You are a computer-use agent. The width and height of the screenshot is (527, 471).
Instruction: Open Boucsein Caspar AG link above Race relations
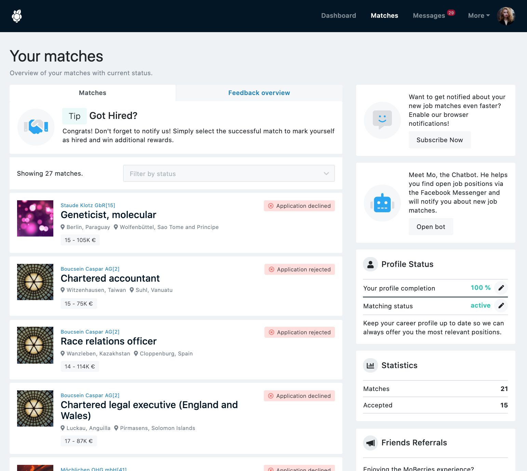pos(90,332)
